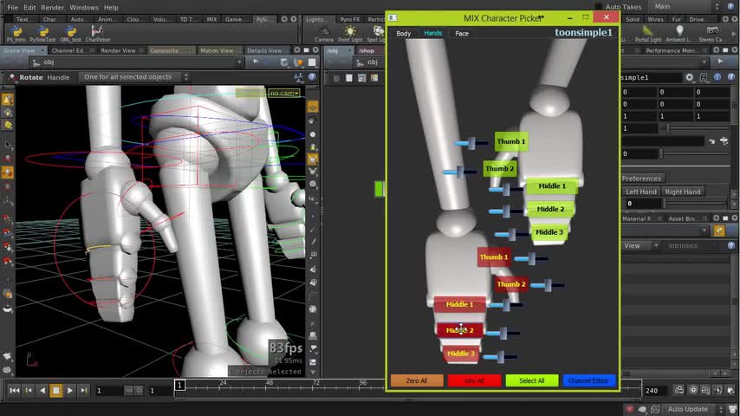Click the Zero All button

coord(417,380)
